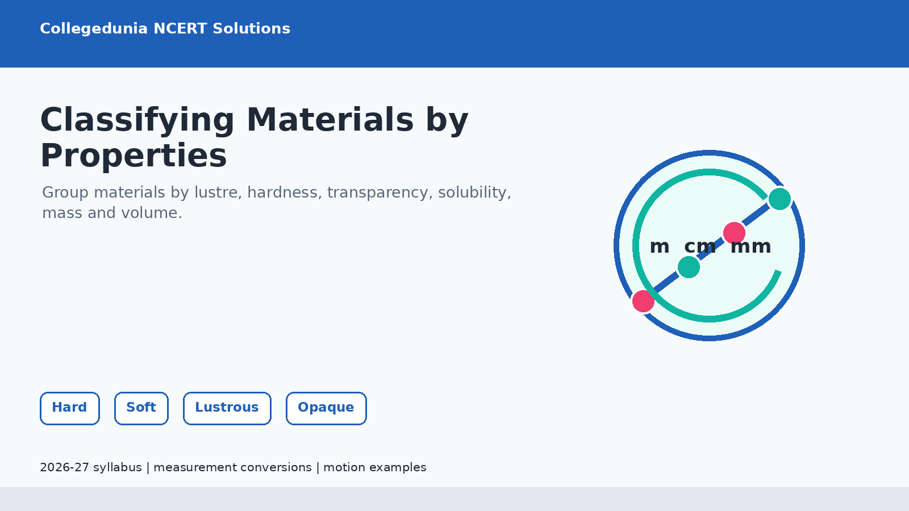Click the pink dot beside the mm label
Viewport: 909px width, 511px height.
pyautogui.click(x=734, y=233)
